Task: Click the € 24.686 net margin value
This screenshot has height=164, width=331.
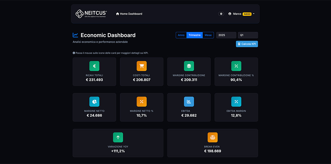Action: click(x=94, y=115)
